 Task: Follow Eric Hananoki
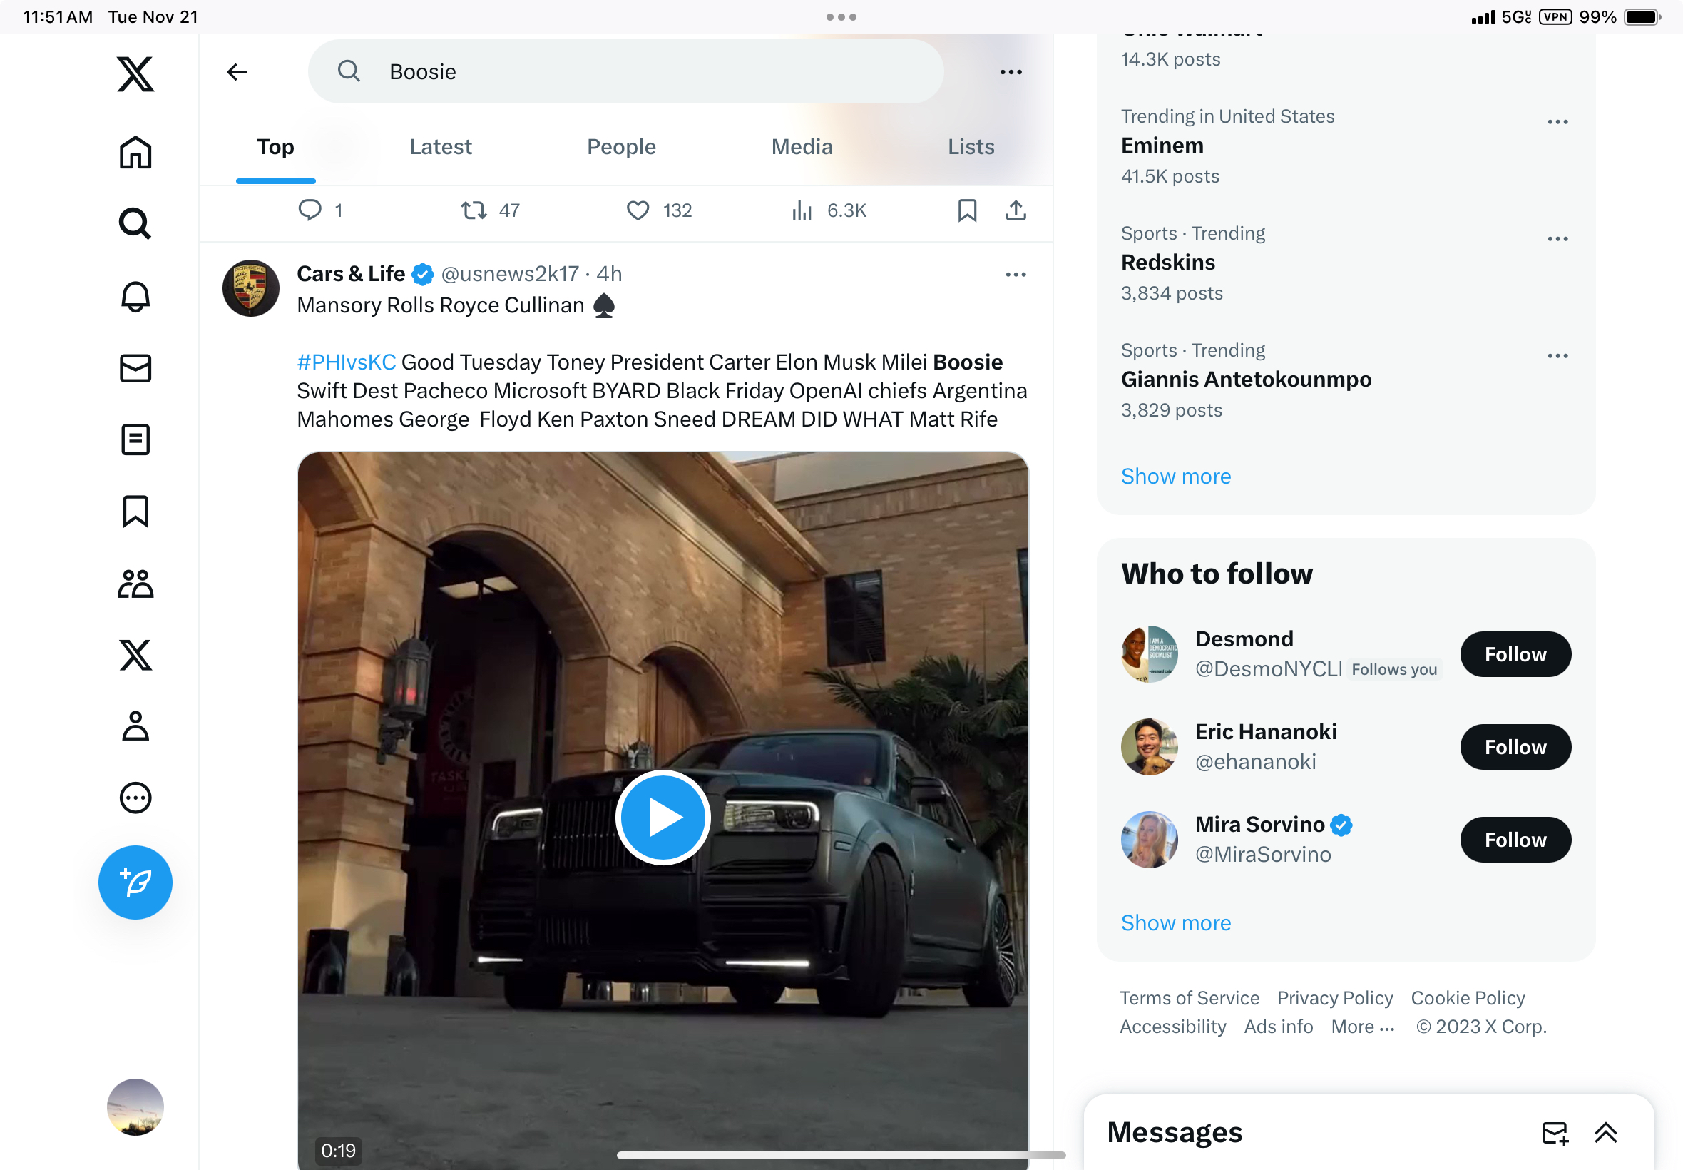pyautogui.click(x=1515, y=747)
